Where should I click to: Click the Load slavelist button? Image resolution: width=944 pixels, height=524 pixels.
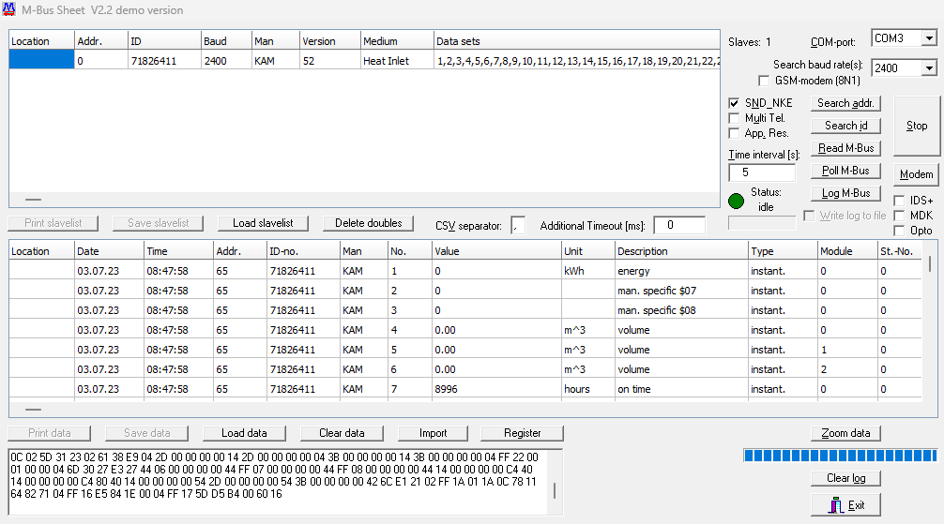pos(263,223)
